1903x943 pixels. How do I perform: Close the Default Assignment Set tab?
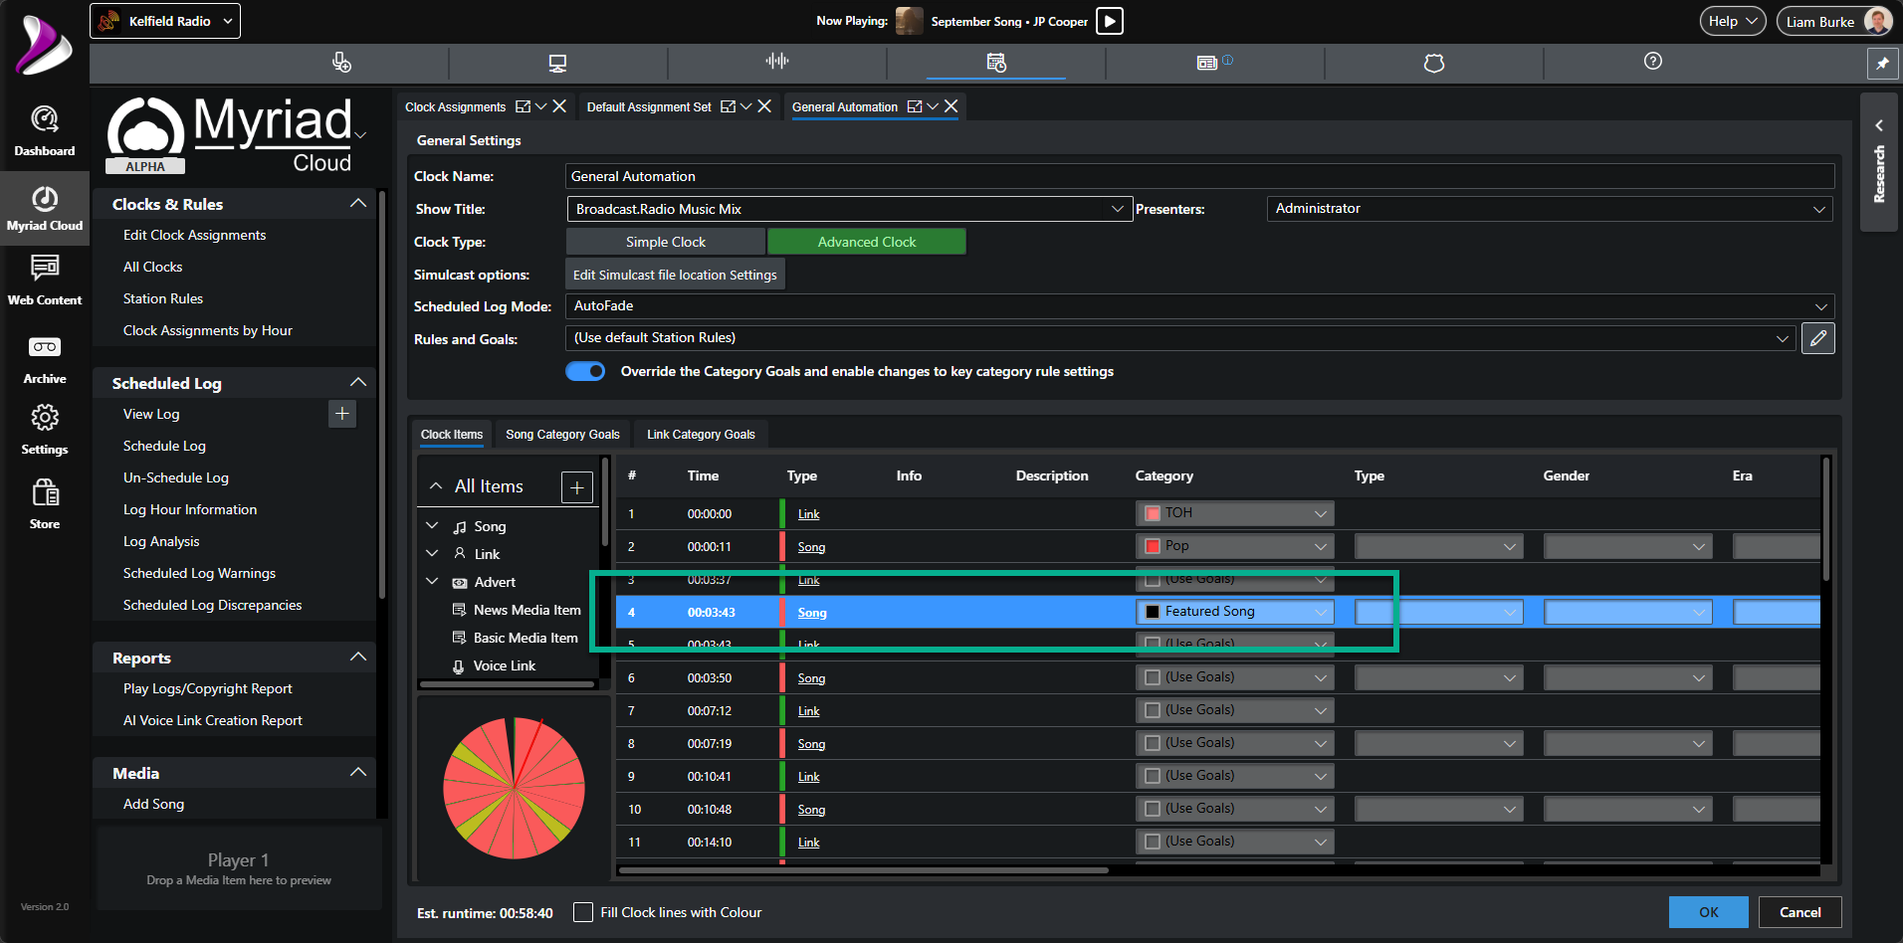[x=764, y=106]
